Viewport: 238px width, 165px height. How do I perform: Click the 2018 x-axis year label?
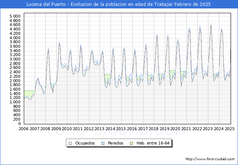coord(154,129)
